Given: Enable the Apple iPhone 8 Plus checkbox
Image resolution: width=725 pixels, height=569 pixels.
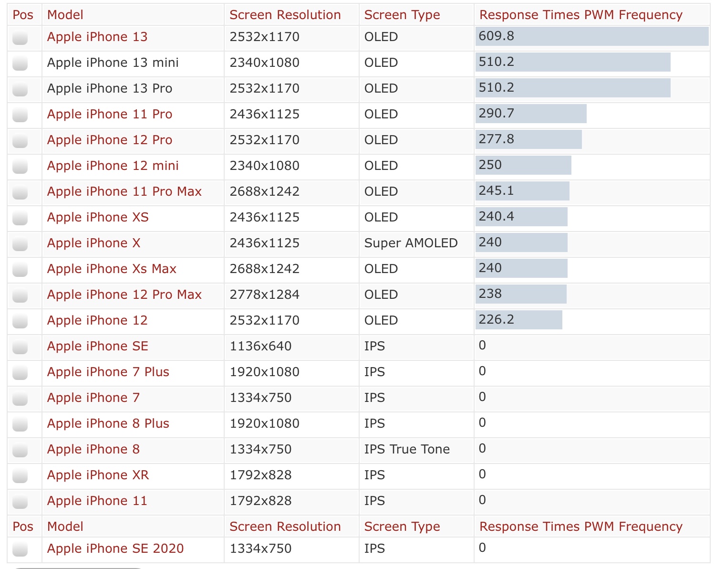Looking at the screenshot, I should pos(20,424).
